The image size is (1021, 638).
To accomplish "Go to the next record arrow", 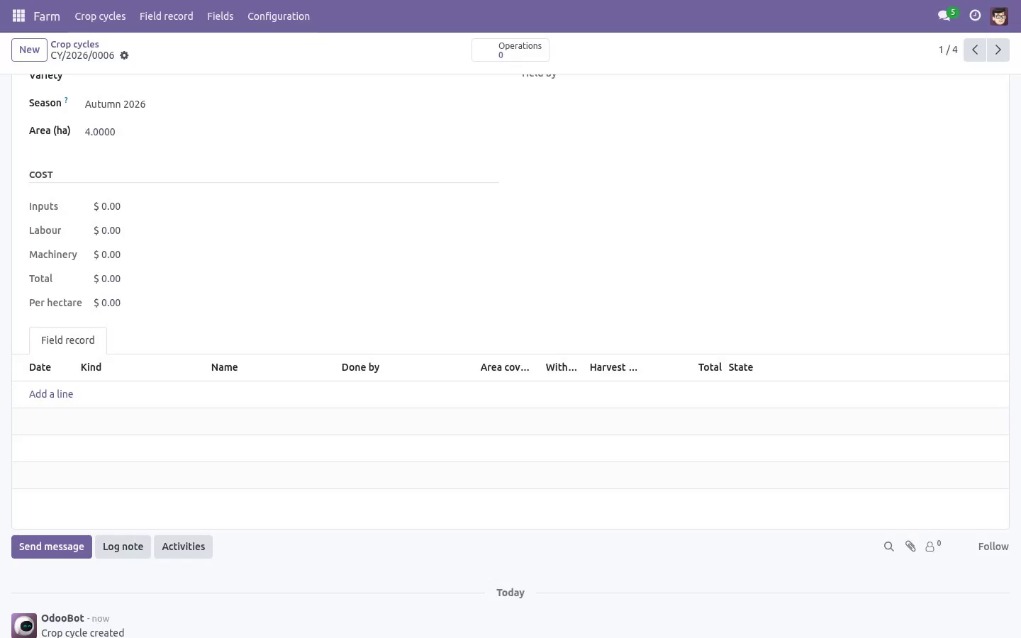I will (x=998, y=50).
